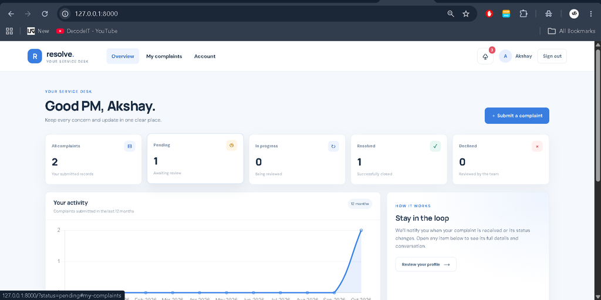The width and height of the screenshot is (601, 300).
Task: Click the incognito hat-and-glasses icon
Action: pyautogui.click(x=549, y=14)
